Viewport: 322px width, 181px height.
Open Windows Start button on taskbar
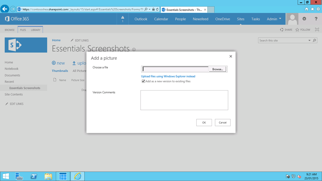click(x=6, y=176)
